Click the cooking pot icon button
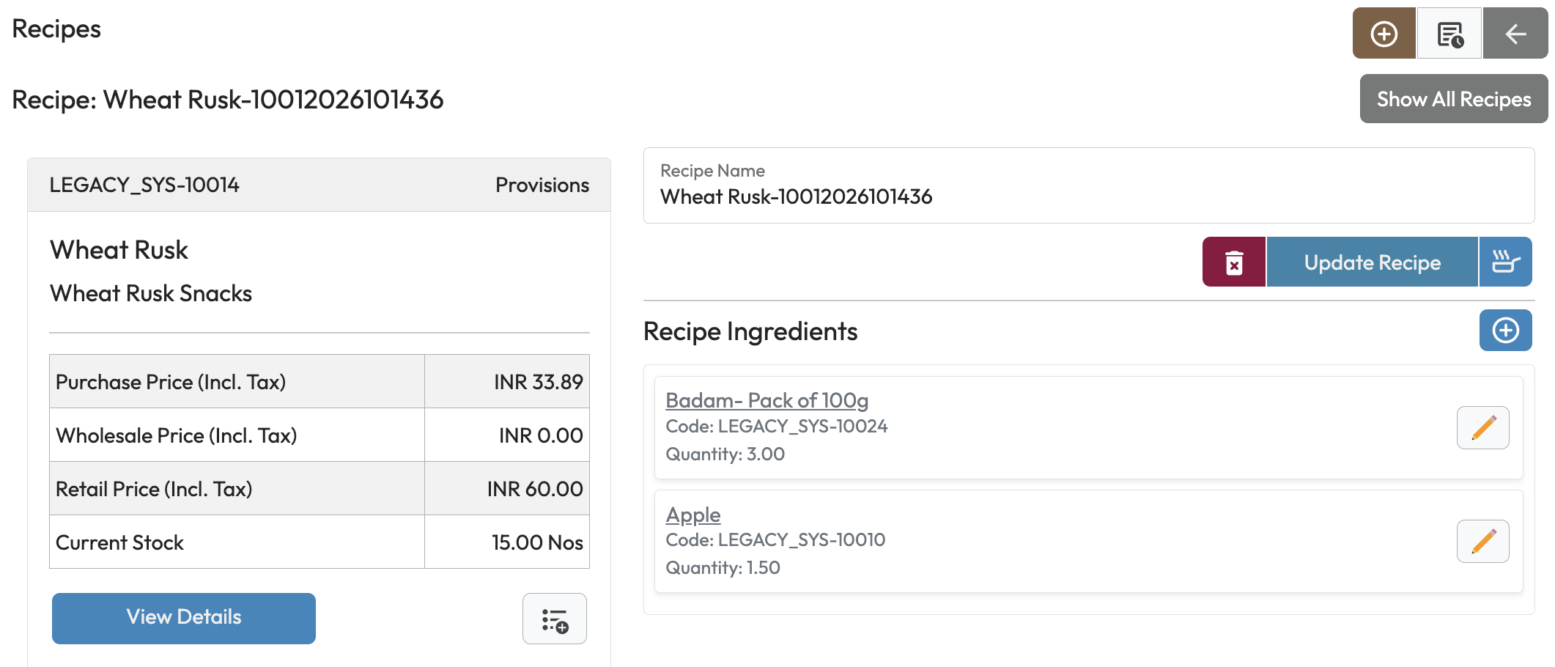The image size is (1555, 667). point(1505,262)
